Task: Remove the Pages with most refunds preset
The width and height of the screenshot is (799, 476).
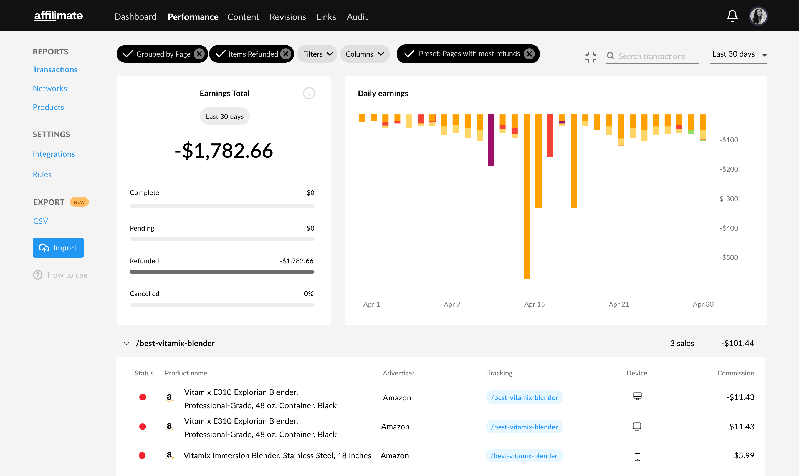Action: tap(530, 54)
